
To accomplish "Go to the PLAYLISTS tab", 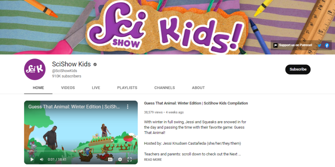I will [127, 88].
